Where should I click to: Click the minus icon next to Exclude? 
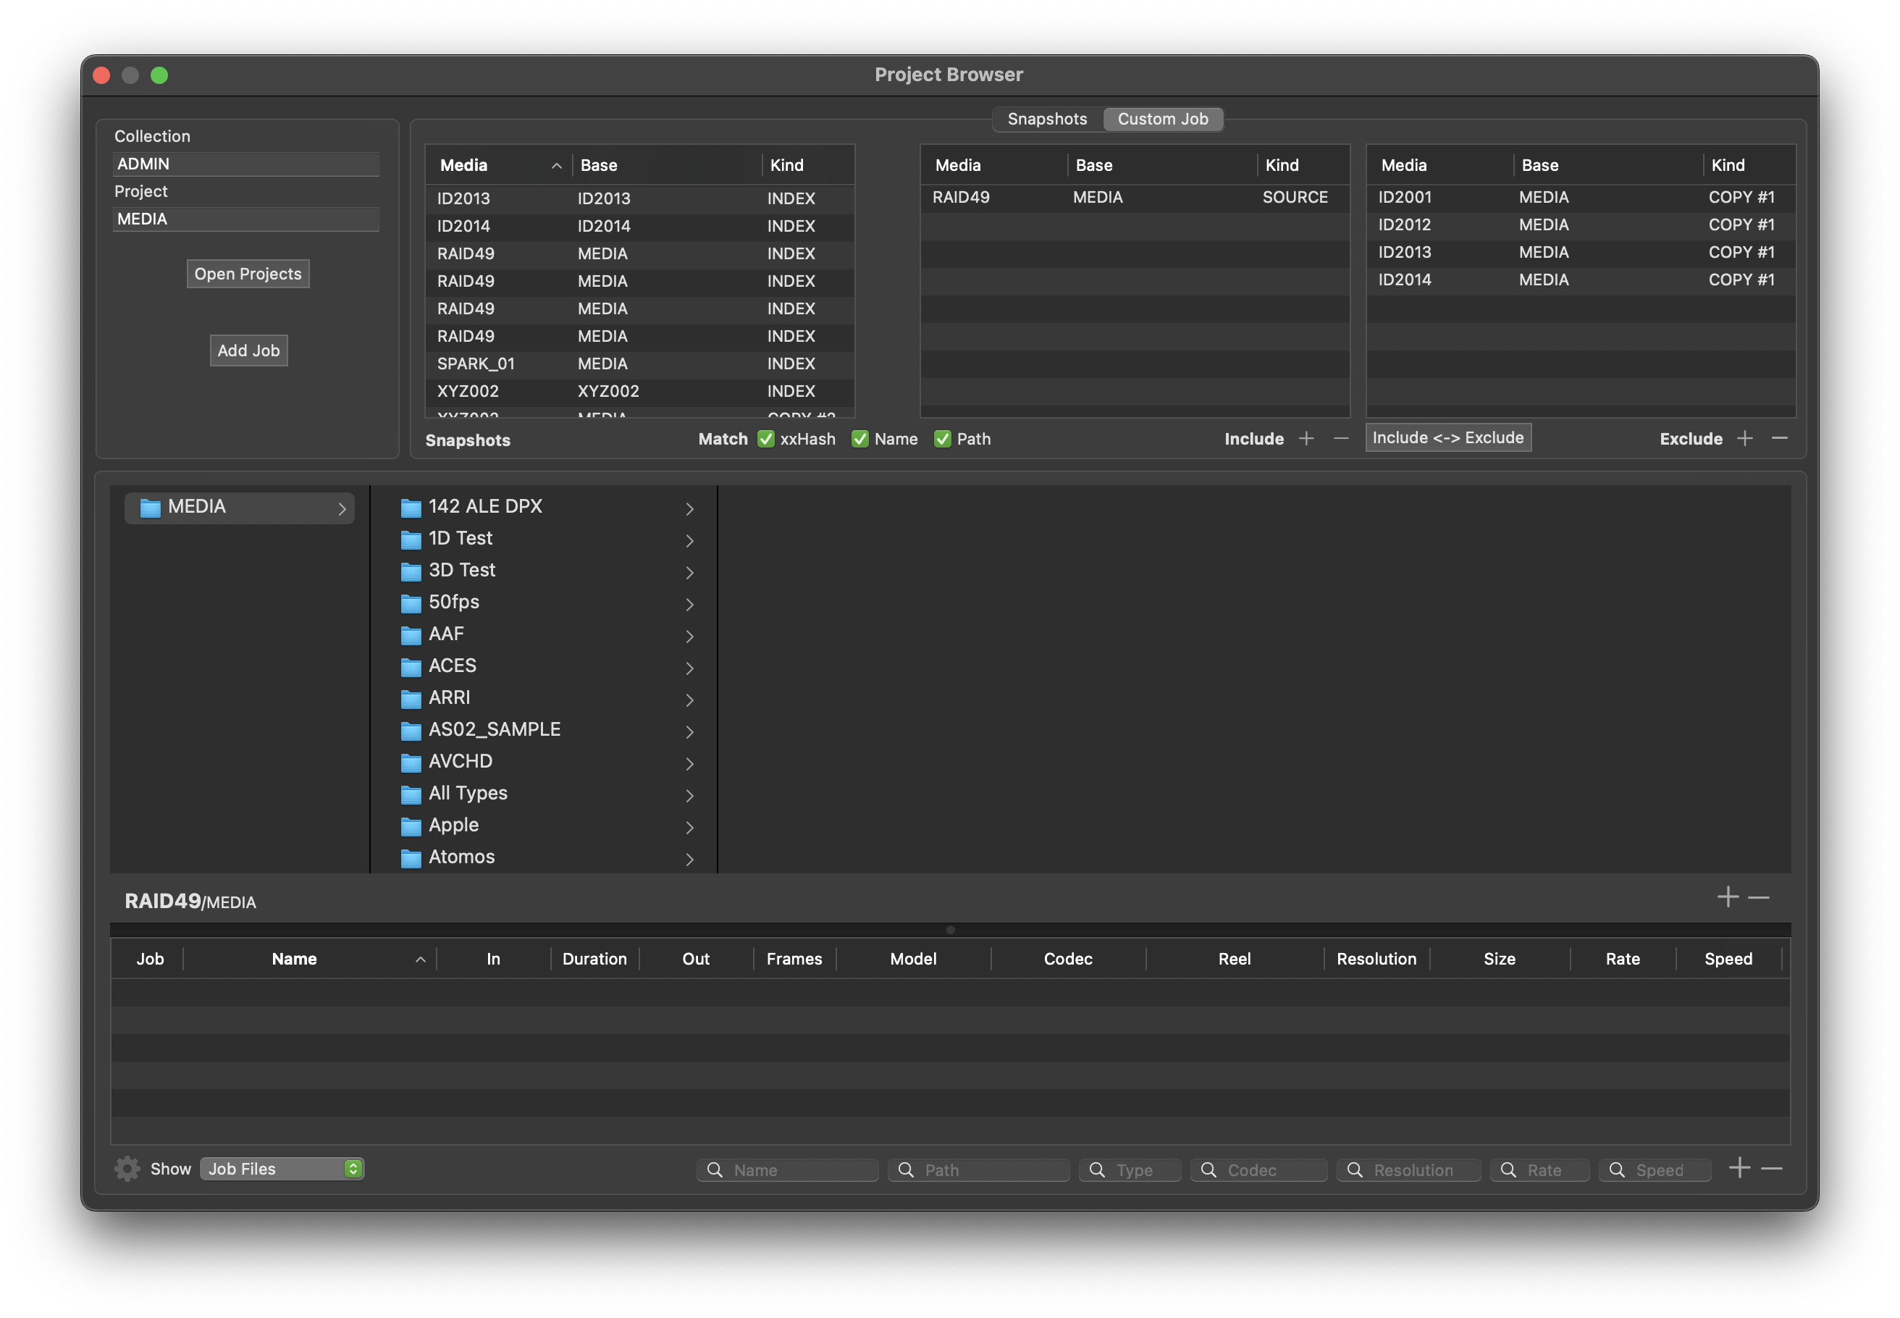click(x=1780, y=439)
